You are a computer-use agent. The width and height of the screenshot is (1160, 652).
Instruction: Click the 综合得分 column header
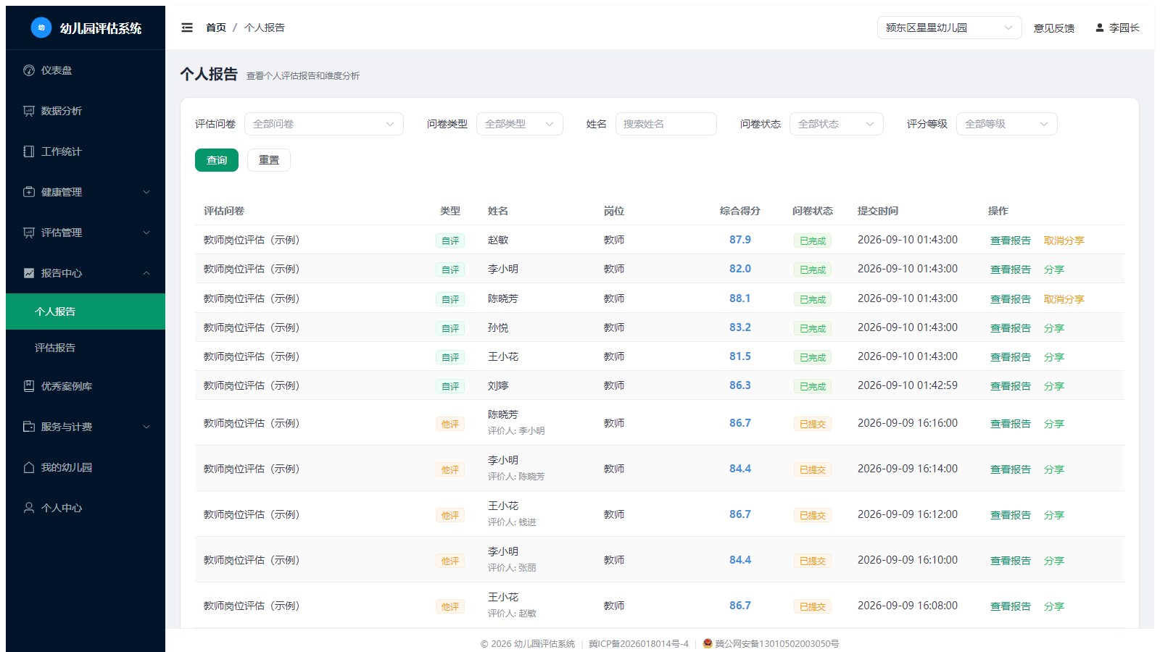coord(740,211)
